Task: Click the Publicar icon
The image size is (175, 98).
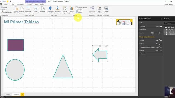Action: pyautogui.click(x=106, y=8)
